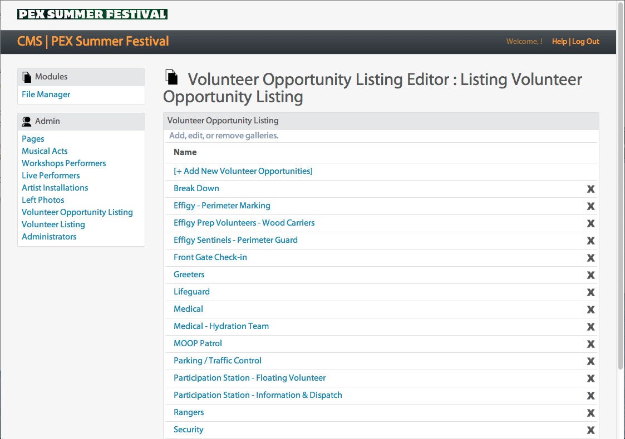625x439 pixels.
Task: Open Workshops Performers in the sidebar
Action: [x=63, y=163]
